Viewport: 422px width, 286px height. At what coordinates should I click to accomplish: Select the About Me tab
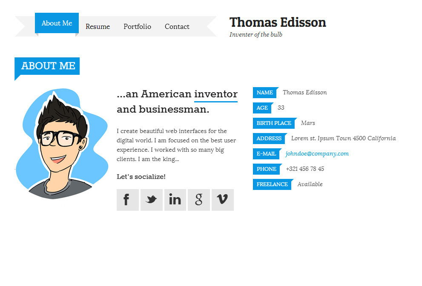coord(57,23)
